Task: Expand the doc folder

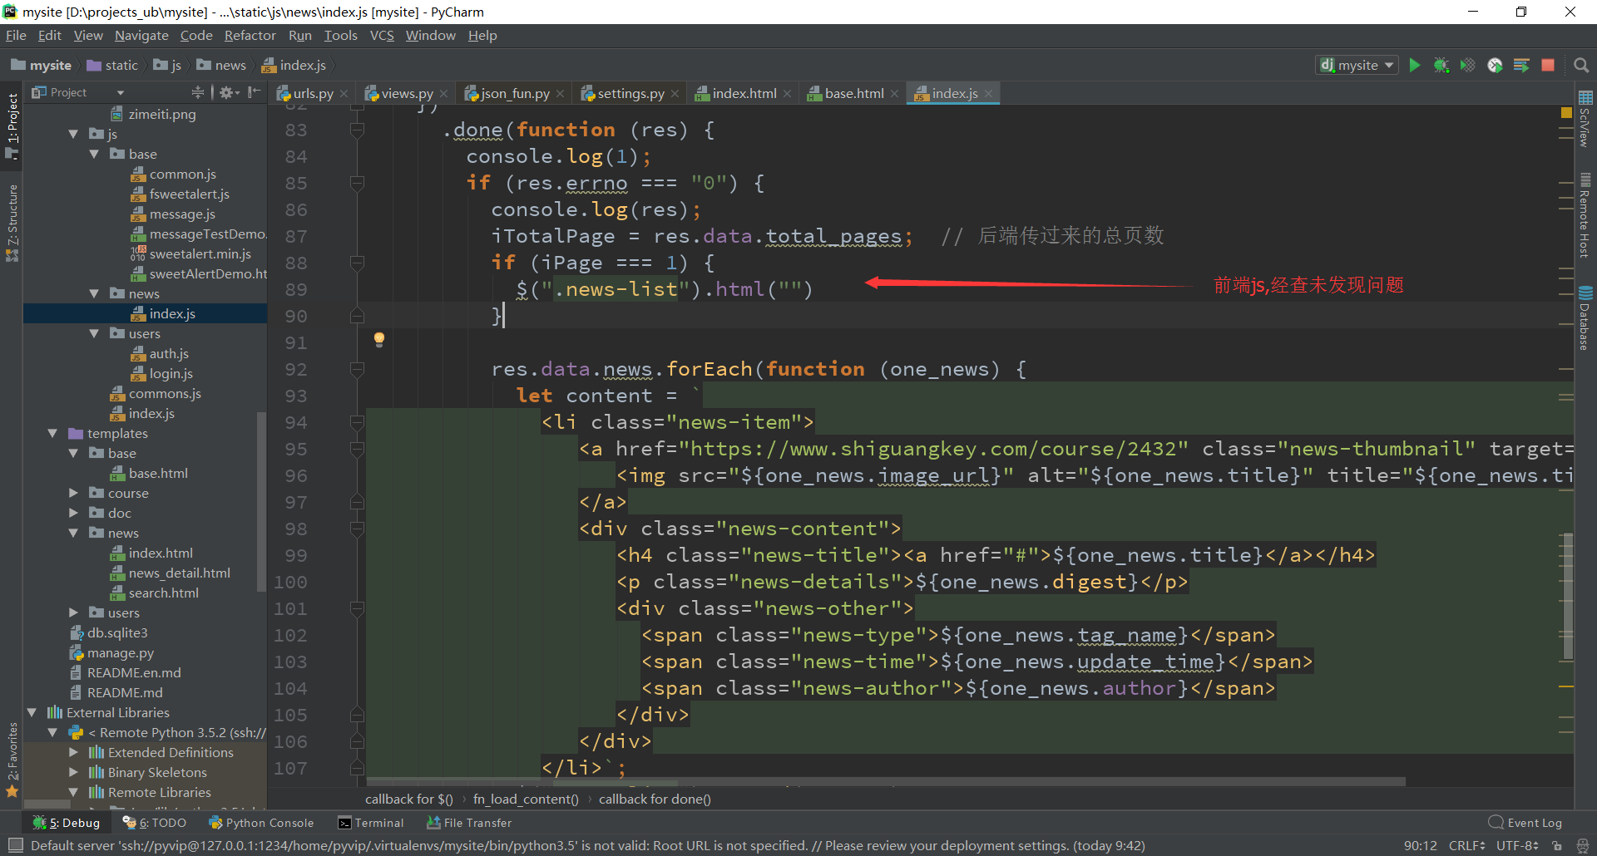Action: click(73, 513)
